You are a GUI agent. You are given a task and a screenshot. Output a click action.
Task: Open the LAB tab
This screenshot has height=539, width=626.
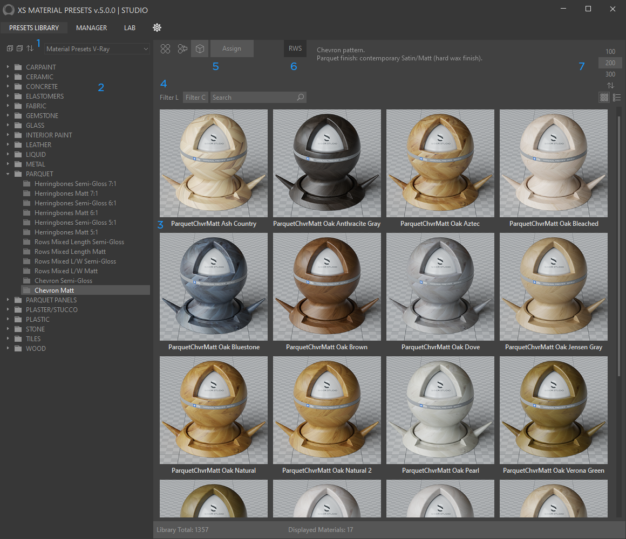tap(130, 28)
